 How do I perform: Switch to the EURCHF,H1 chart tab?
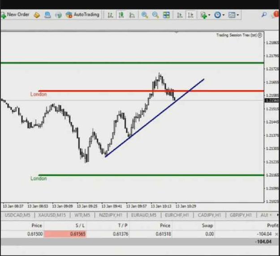point(177,215)
